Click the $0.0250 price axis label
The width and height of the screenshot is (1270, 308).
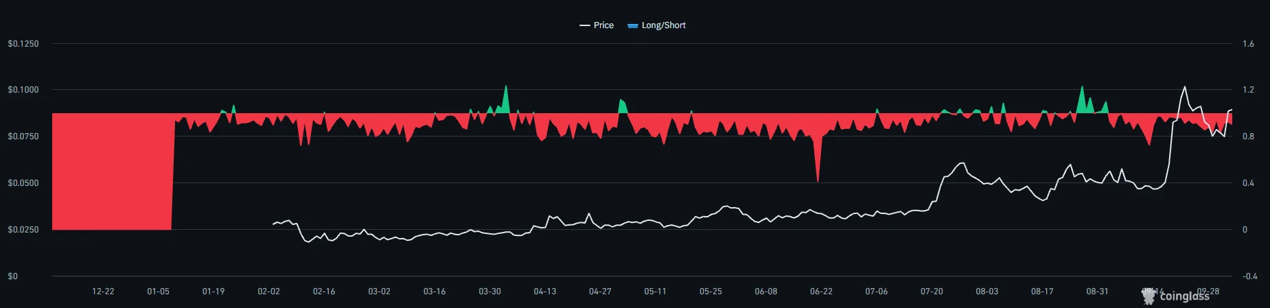click(x=23, y=230)
